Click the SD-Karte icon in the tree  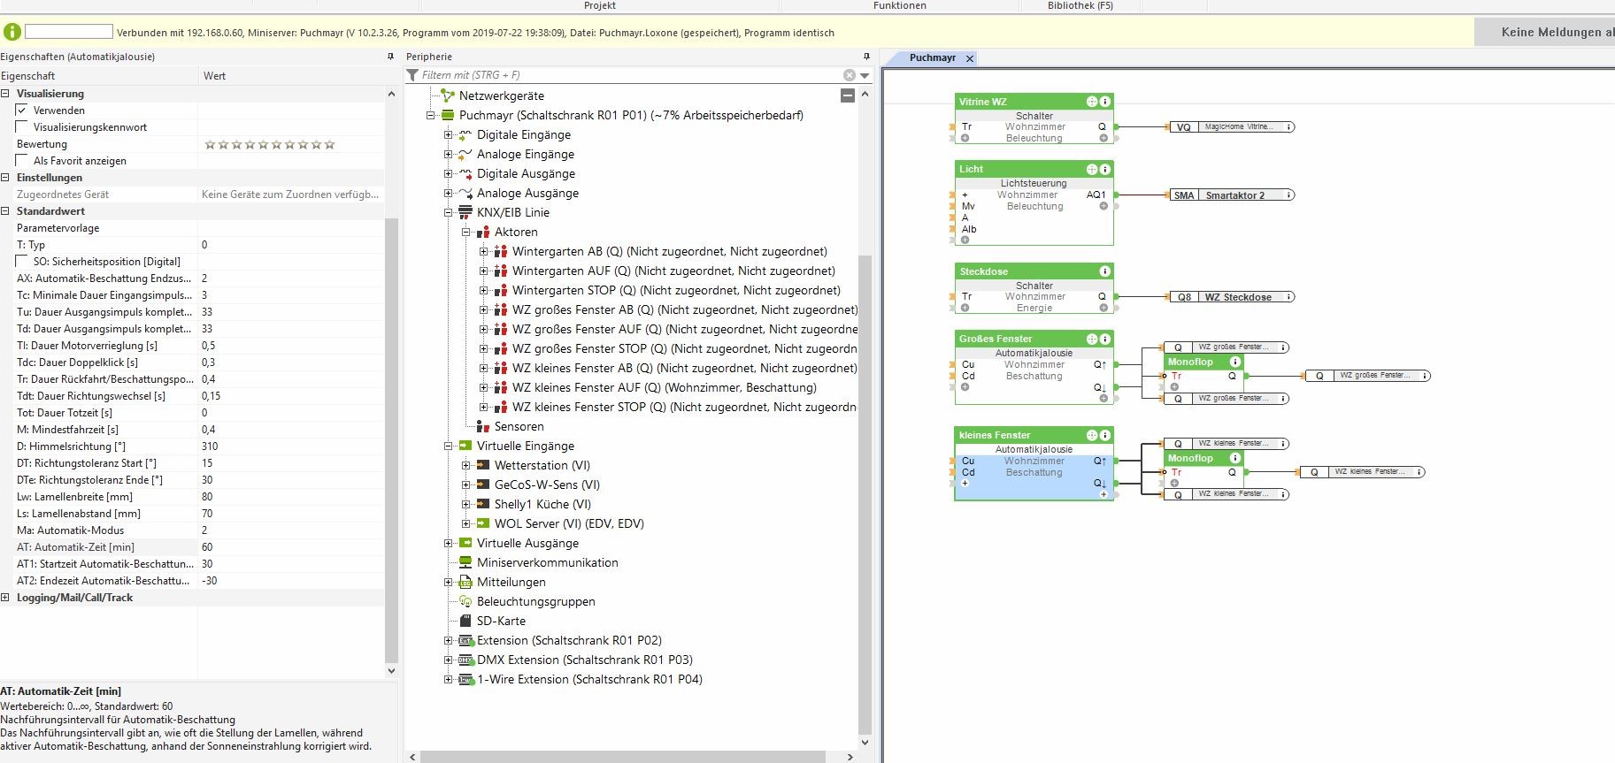[465, 621]
